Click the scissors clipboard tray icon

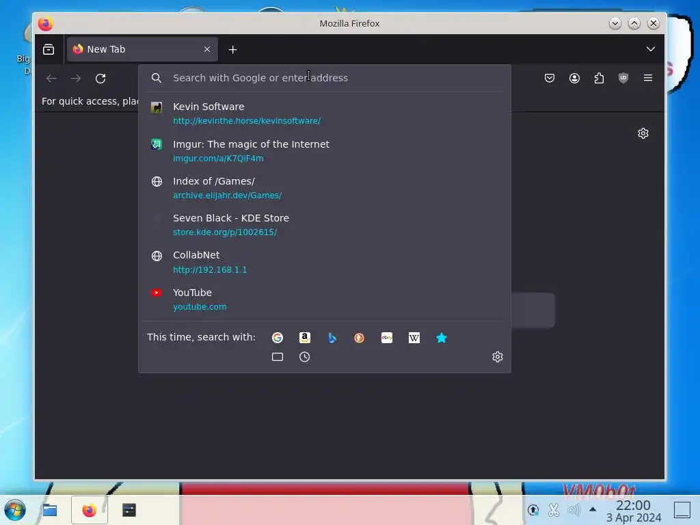tap(553, 509)
